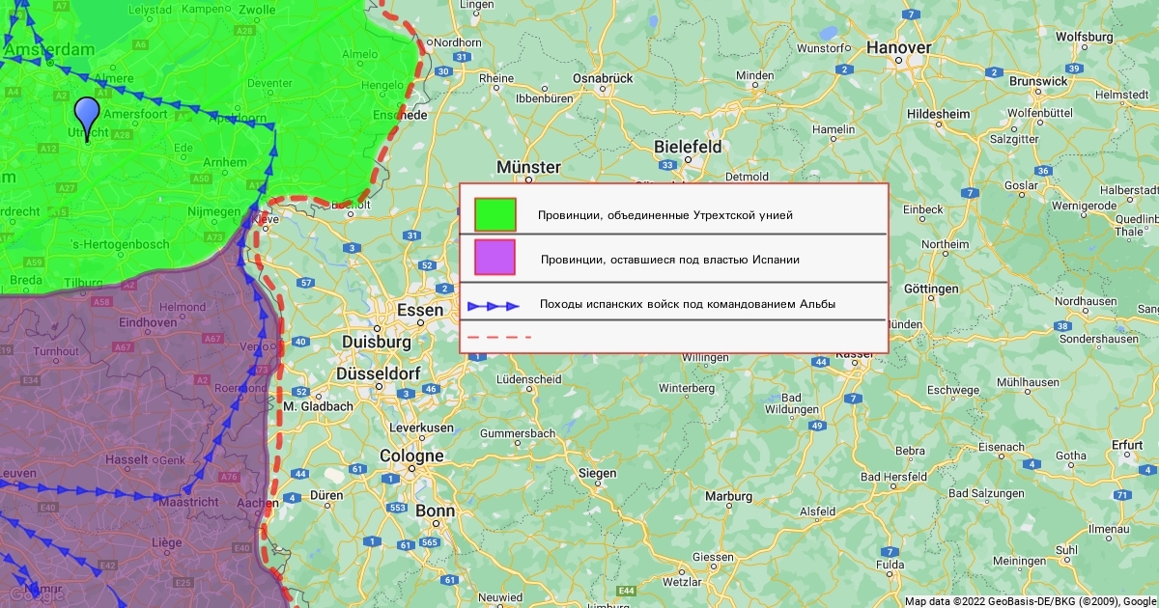Click the red dashed line legend symbol
Image resolution: width=1159 pixels, height=608 pixels.
click(499, 338)
